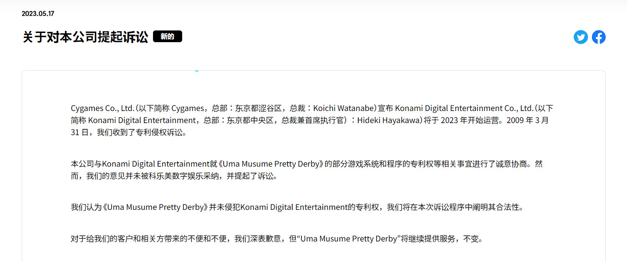The image size is (627, 262).
Task: Click the small cyan marker on card border
Action: [196, 71]
